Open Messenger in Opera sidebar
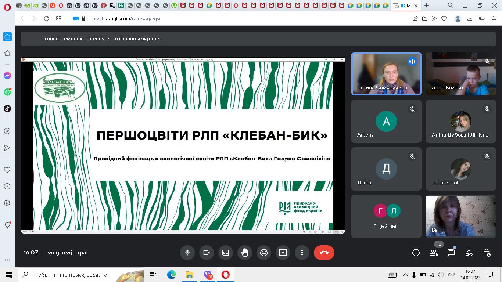 coord(7,76)
